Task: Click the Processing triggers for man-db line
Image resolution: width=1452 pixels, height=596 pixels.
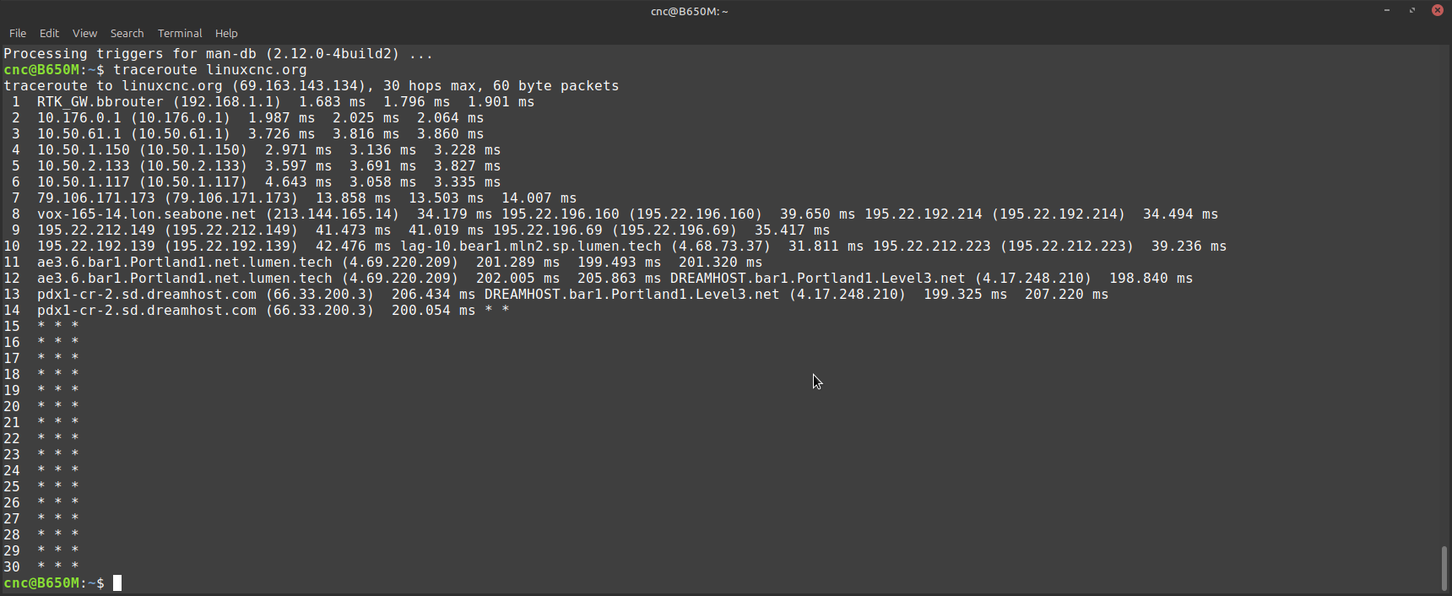Action: [218, 54]
